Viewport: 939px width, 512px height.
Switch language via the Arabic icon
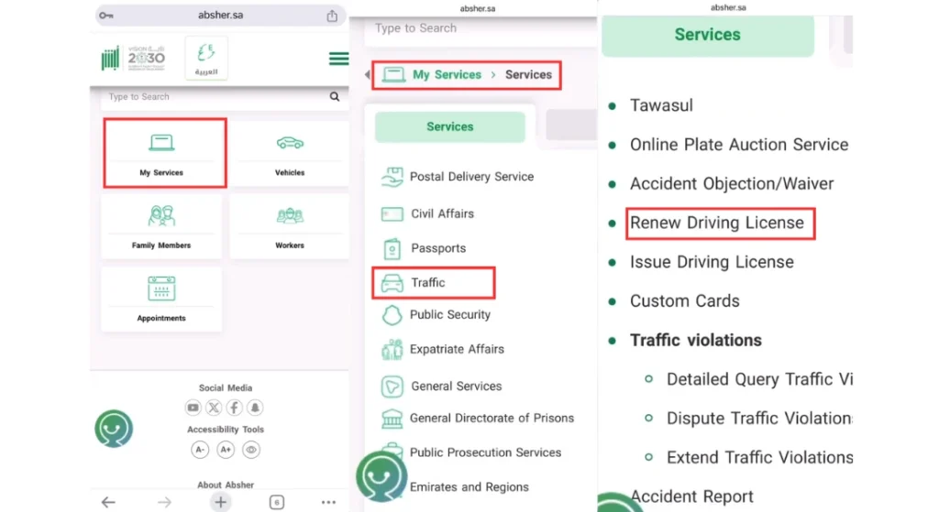point(206,59)
